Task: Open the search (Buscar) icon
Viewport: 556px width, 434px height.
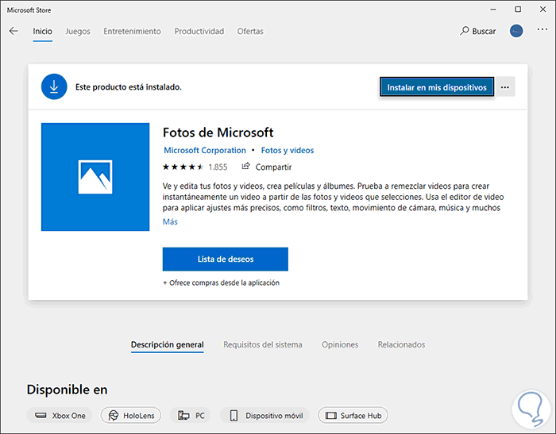Action: (465, 31)
